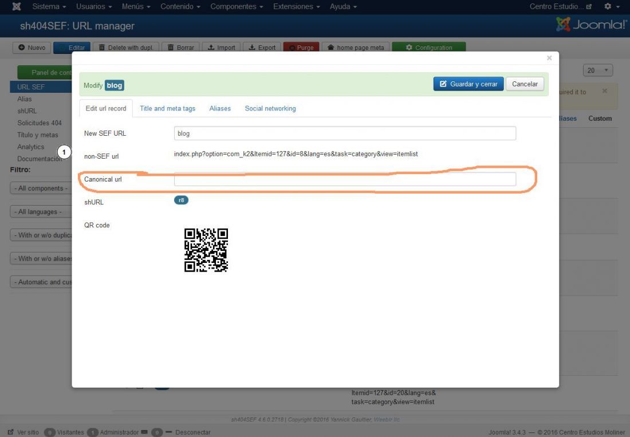
Task: Click Ver sitio link in the footer
Action: [x=23, y=432]
